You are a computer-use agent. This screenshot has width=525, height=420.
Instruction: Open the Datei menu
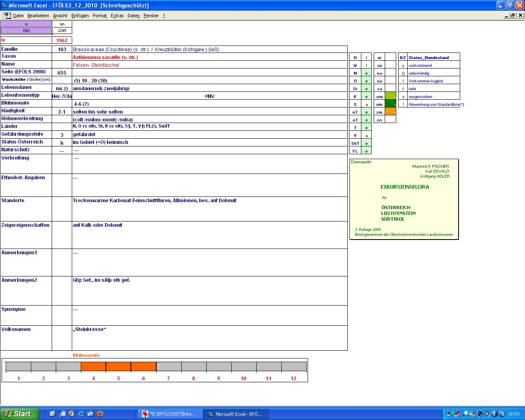pos(18,16)
